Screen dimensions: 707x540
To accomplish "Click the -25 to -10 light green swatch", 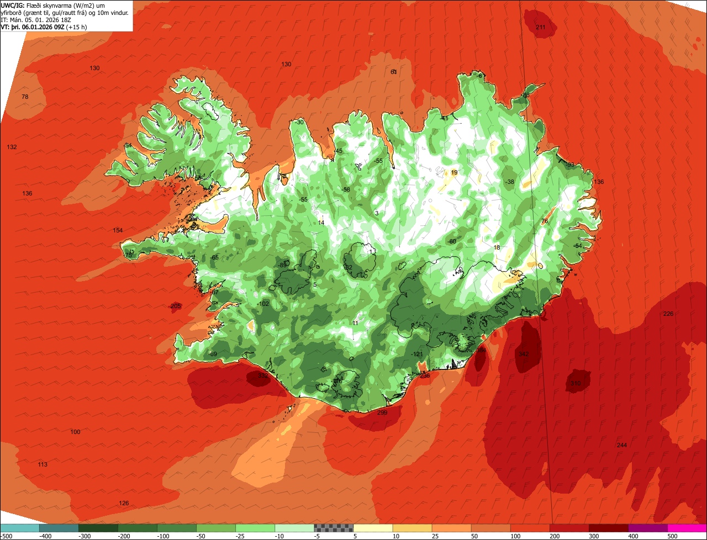I will coord(255,528).
